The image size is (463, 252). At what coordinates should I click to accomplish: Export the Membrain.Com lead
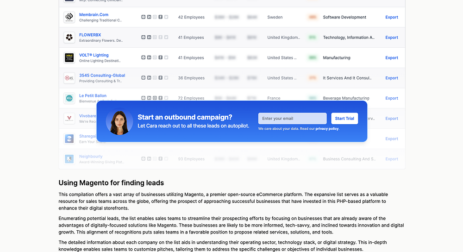tap(392, 17)
